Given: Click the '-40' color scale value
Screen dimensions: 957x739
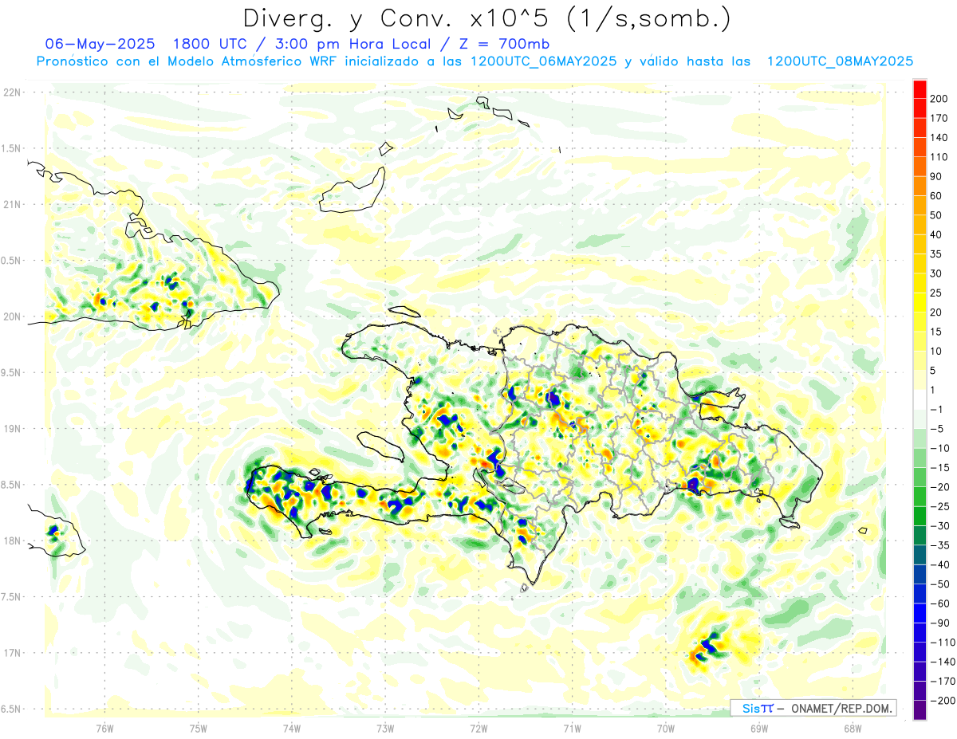Looking at the screenshot, I should (x=941, y=564).
